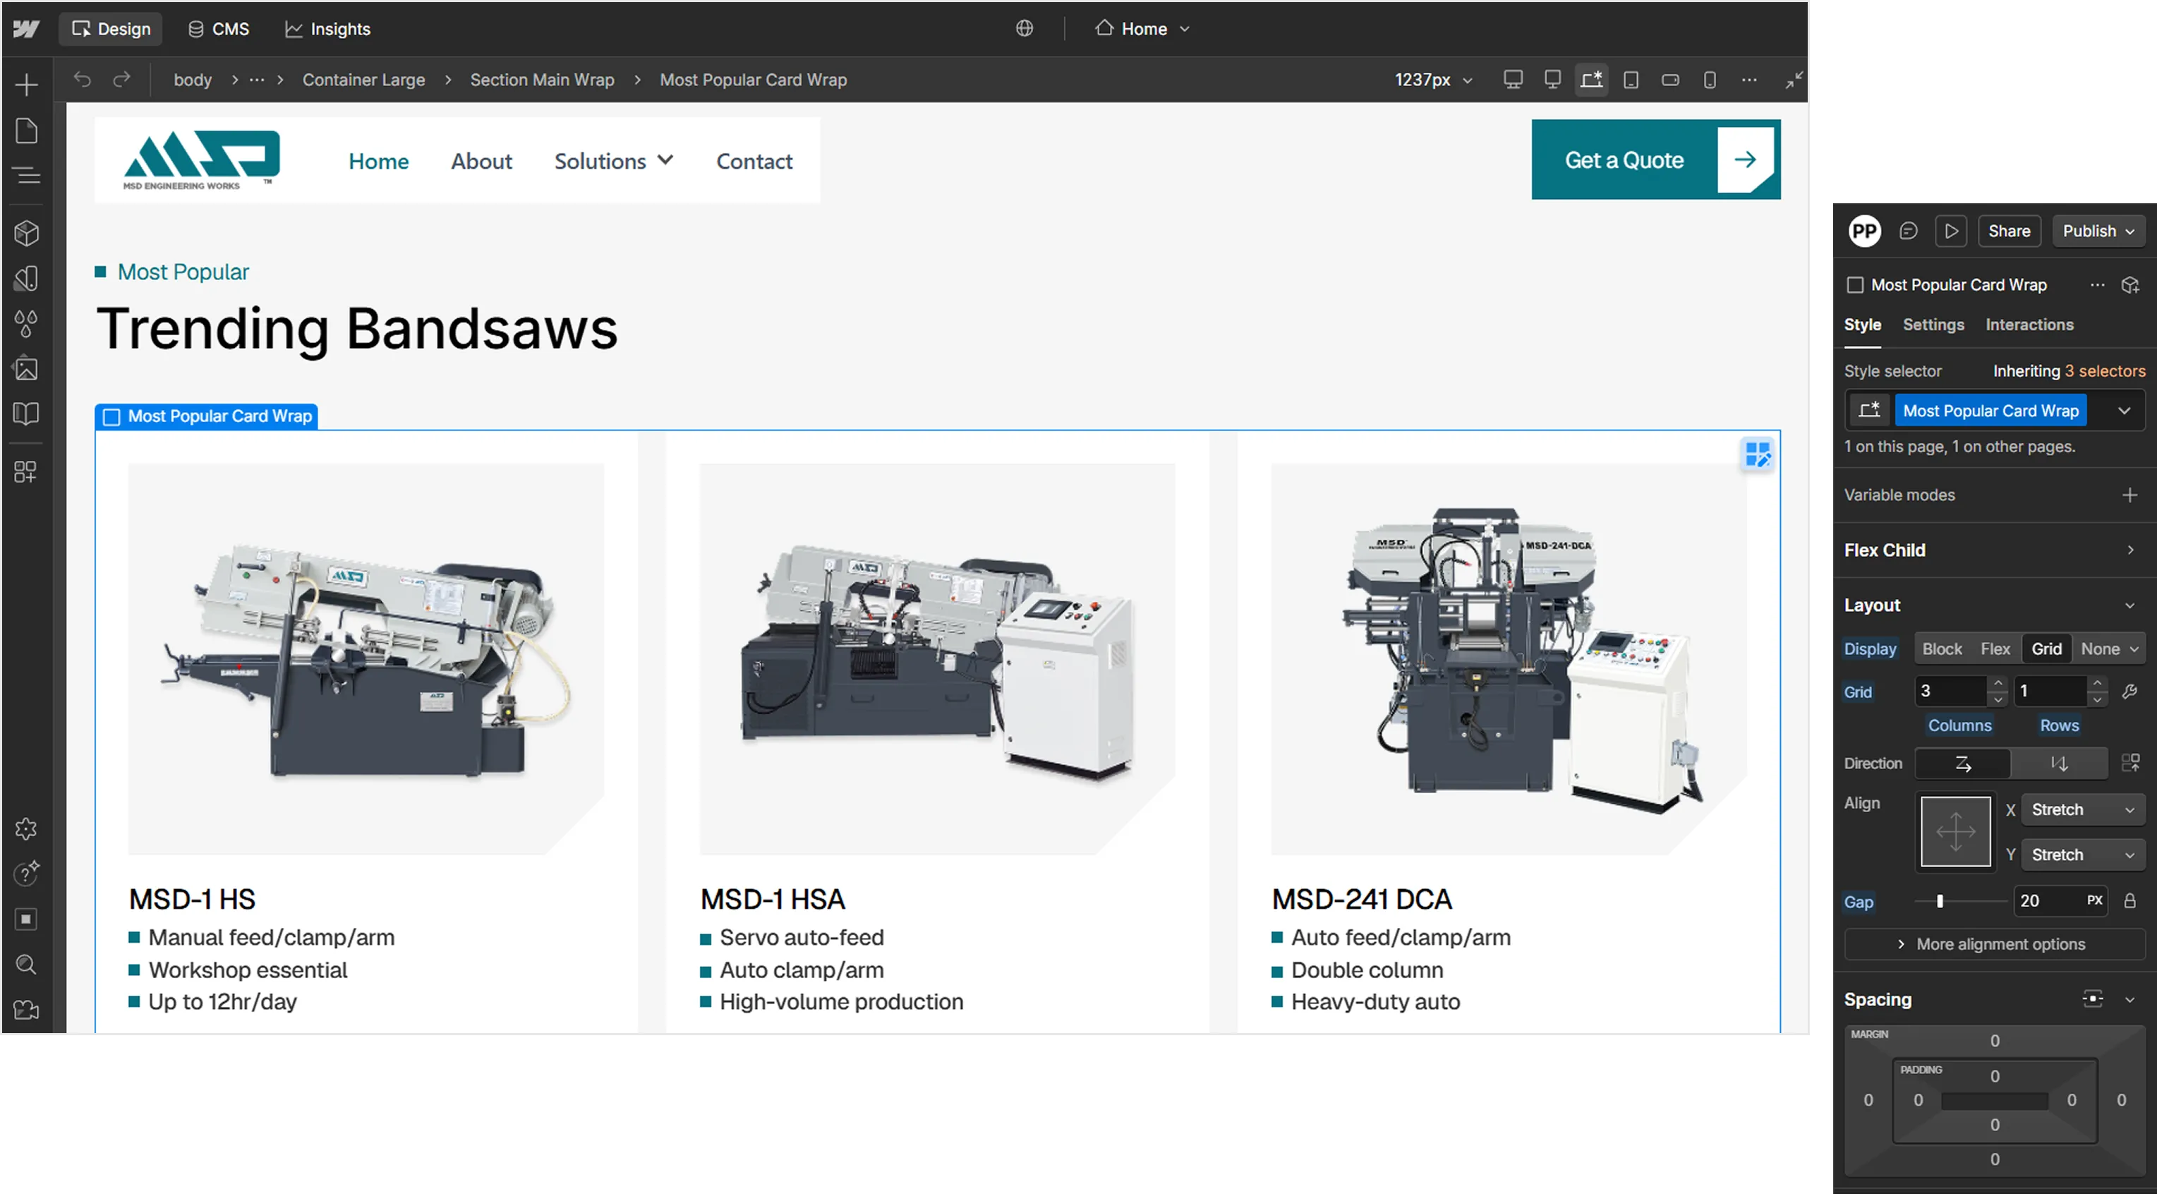Expand the style selector dropdown arrow
This screenshot has height=1194, width=2157.
[x=2125, y=411]
